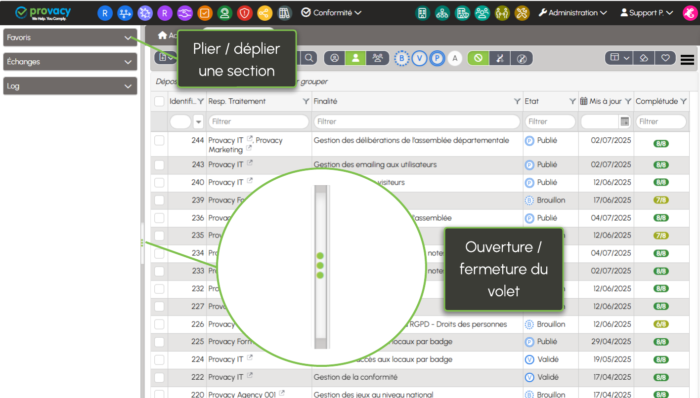The image size is (700, 398).
Task: Click the Complétude filter field
Action: point(661,121)
